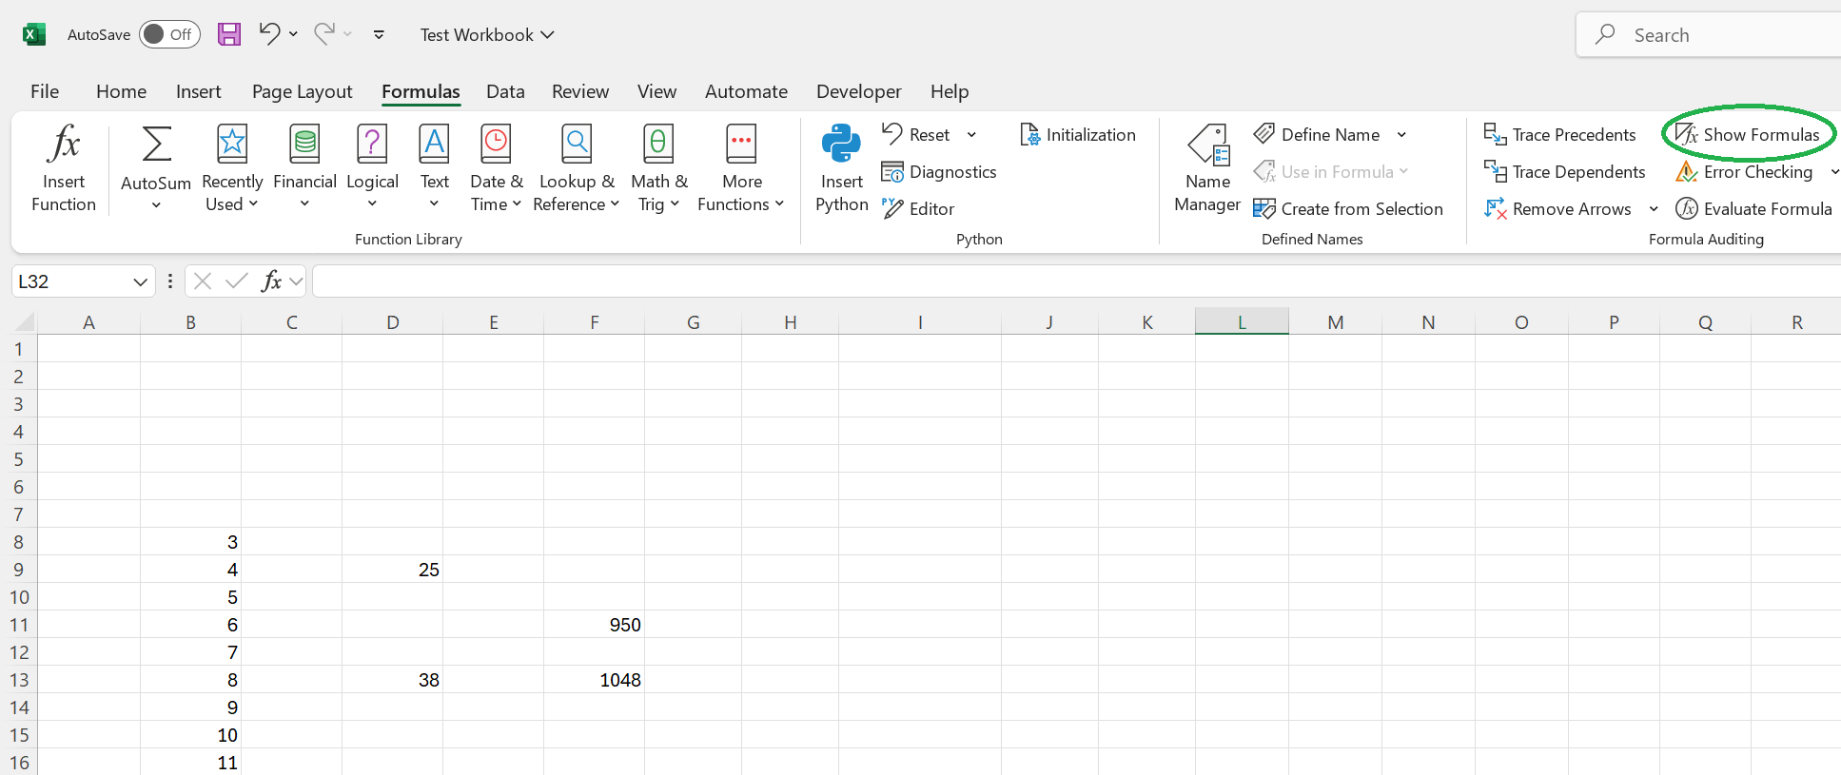Open the Python Editor
Image resolution: width=1841 pixels, height=775 pixels.
[918, 209]
